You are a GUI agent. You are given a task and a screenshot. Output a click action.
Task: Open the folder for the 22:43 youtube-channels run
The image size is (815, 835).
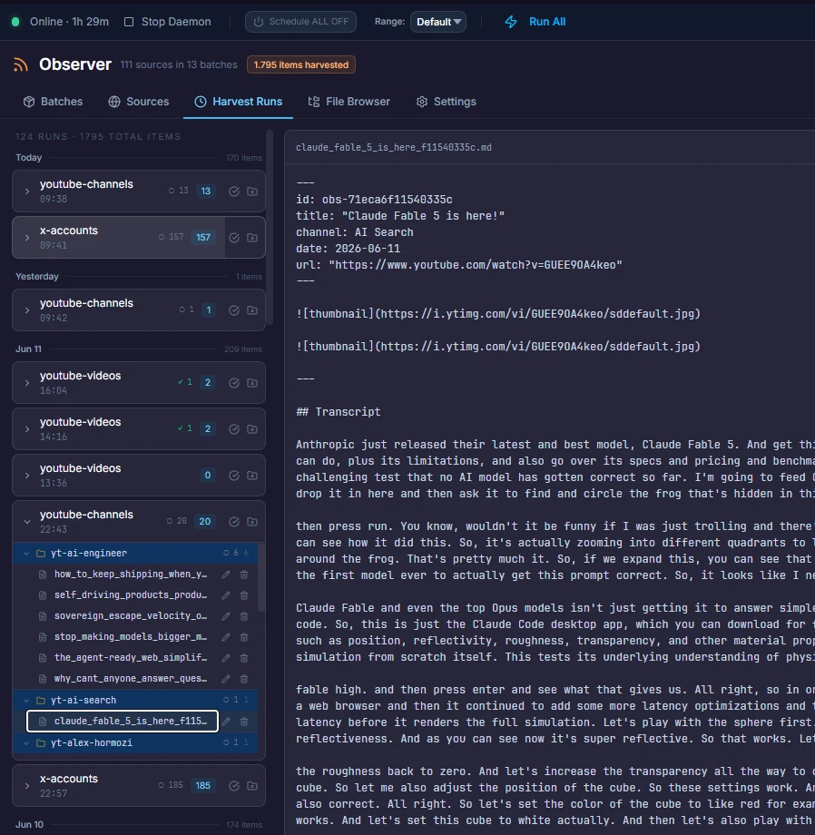coord(252,521)
